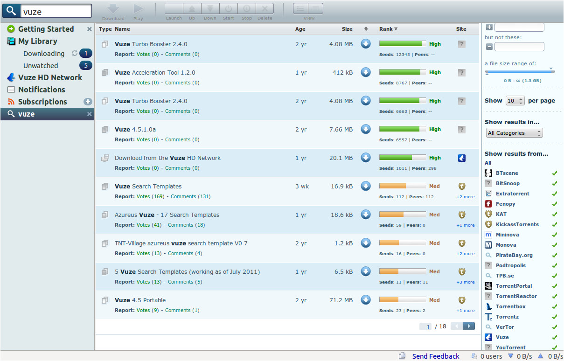Toggle the Fenopy source checkmark
Image resolution: width=564 pixels, height=361 pixels.
[555, 204]
